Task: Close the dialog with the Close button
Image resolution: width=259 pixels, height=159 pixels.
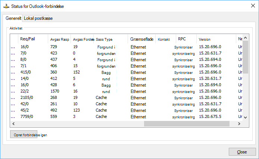Action: [x=242, y=152]
